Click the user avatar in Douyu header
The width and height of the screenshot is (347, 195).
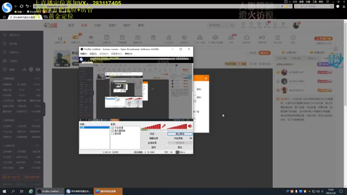(296, 26)
